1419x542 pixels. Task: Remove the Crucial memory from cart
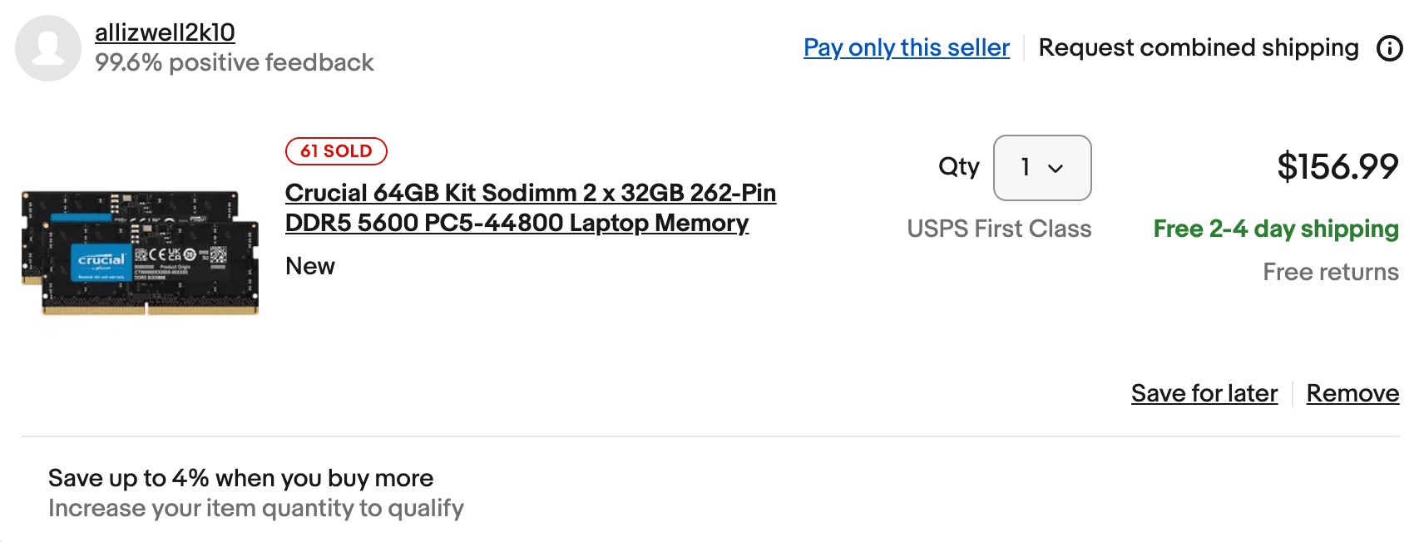tap(1352, 393)
